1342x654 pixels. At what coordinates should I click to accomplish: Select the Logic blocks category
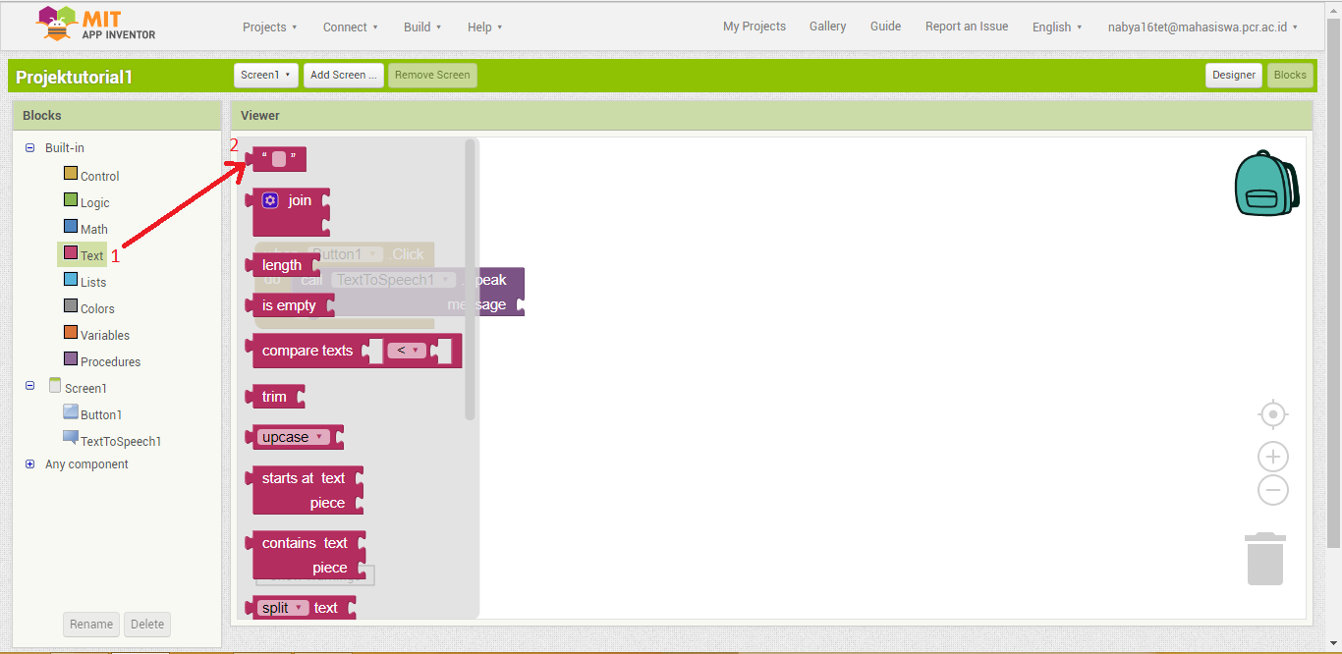tap(86, 202)
